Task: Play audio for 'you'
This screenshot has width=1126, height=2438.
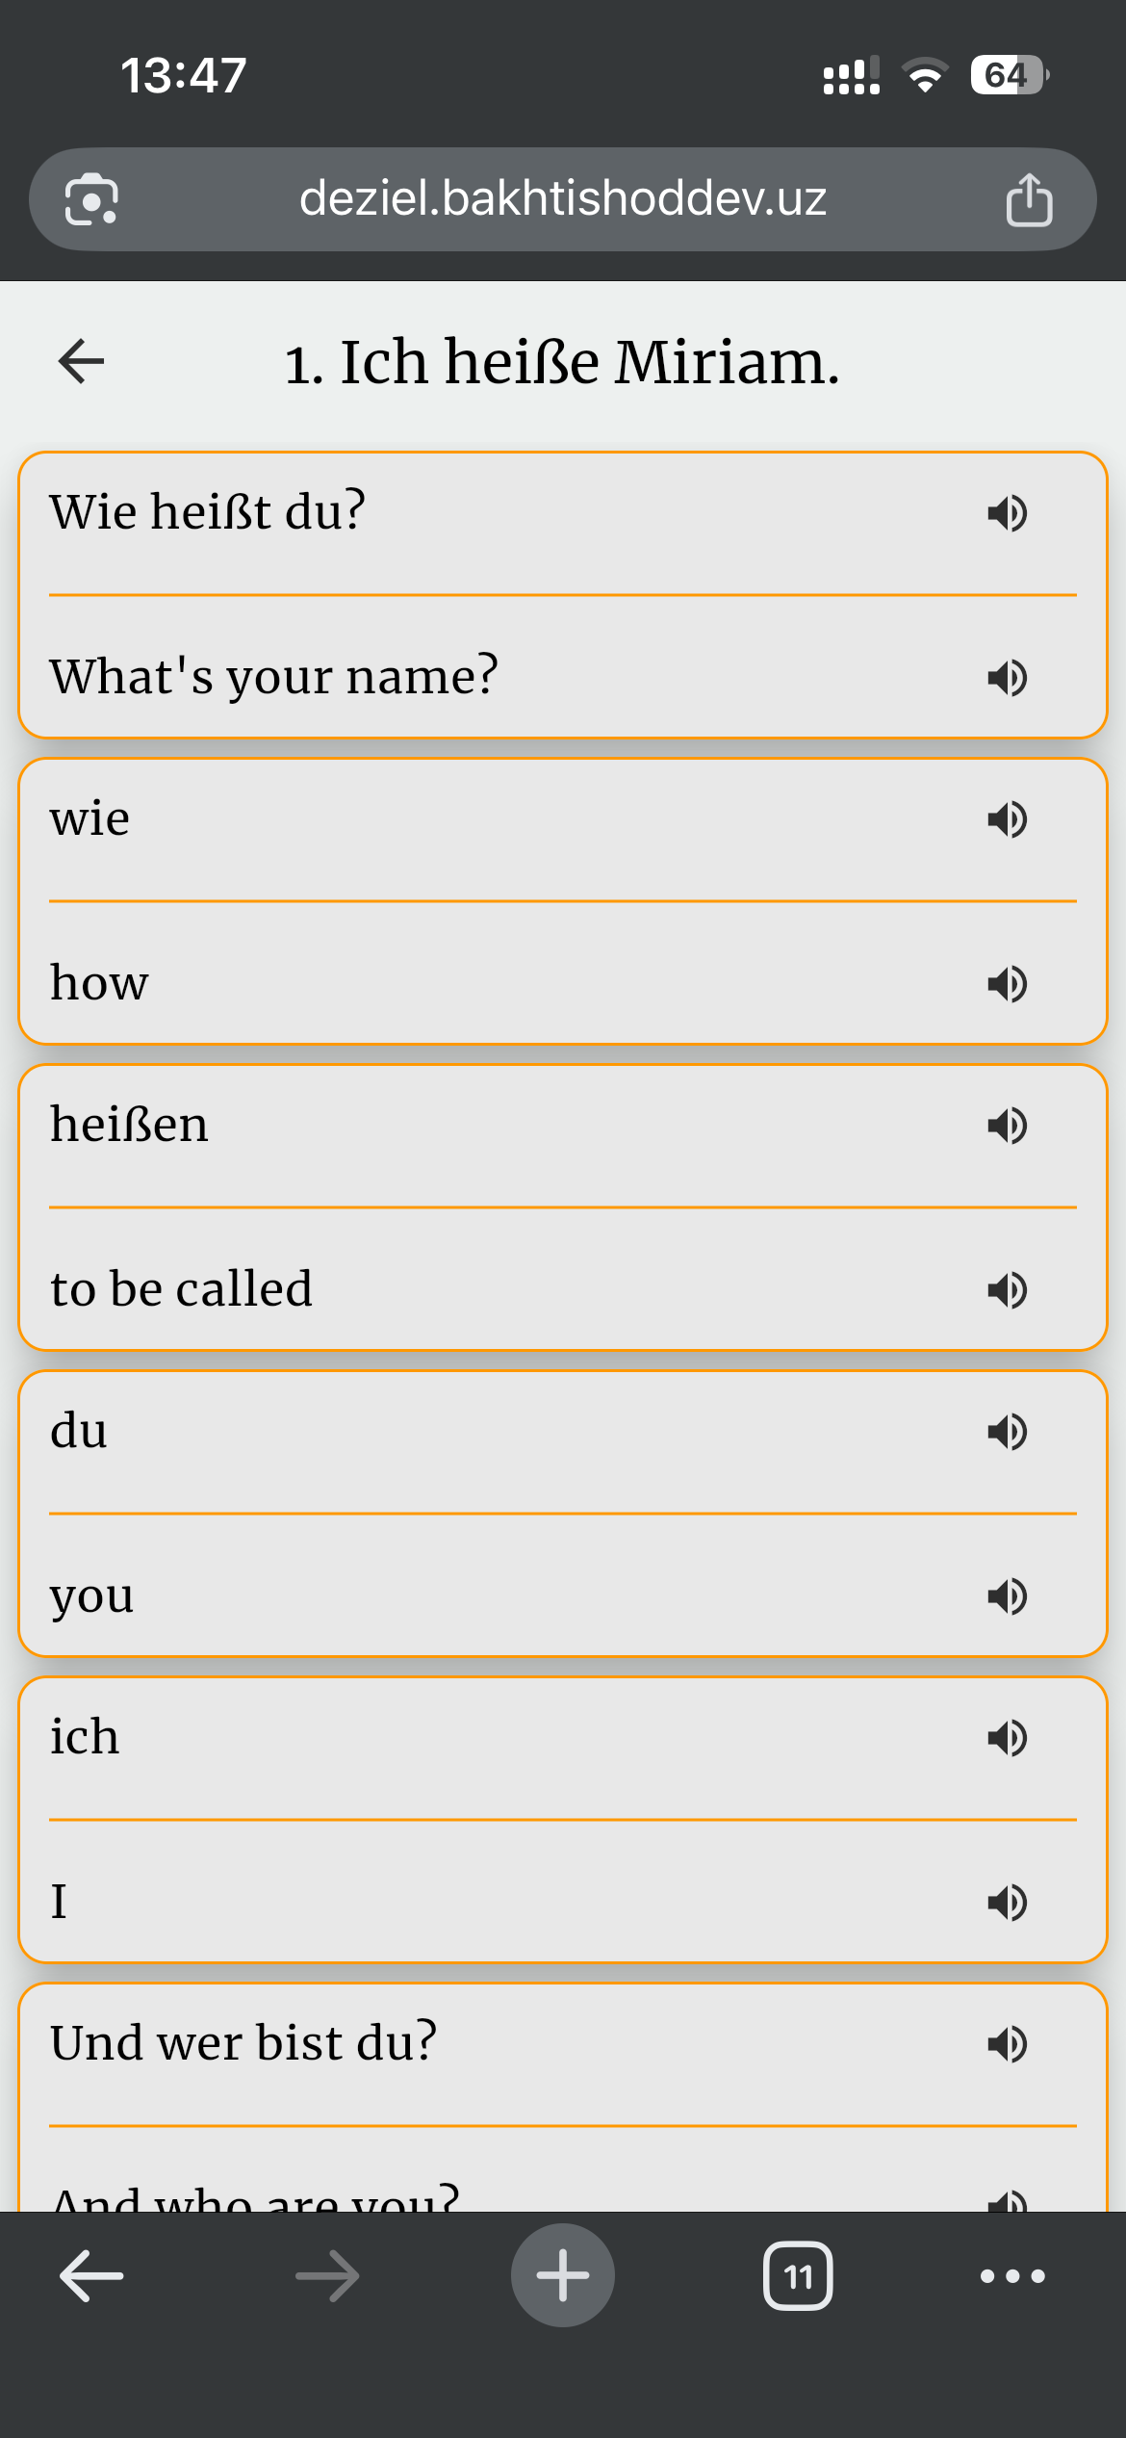Action: click(1008, 1596)
